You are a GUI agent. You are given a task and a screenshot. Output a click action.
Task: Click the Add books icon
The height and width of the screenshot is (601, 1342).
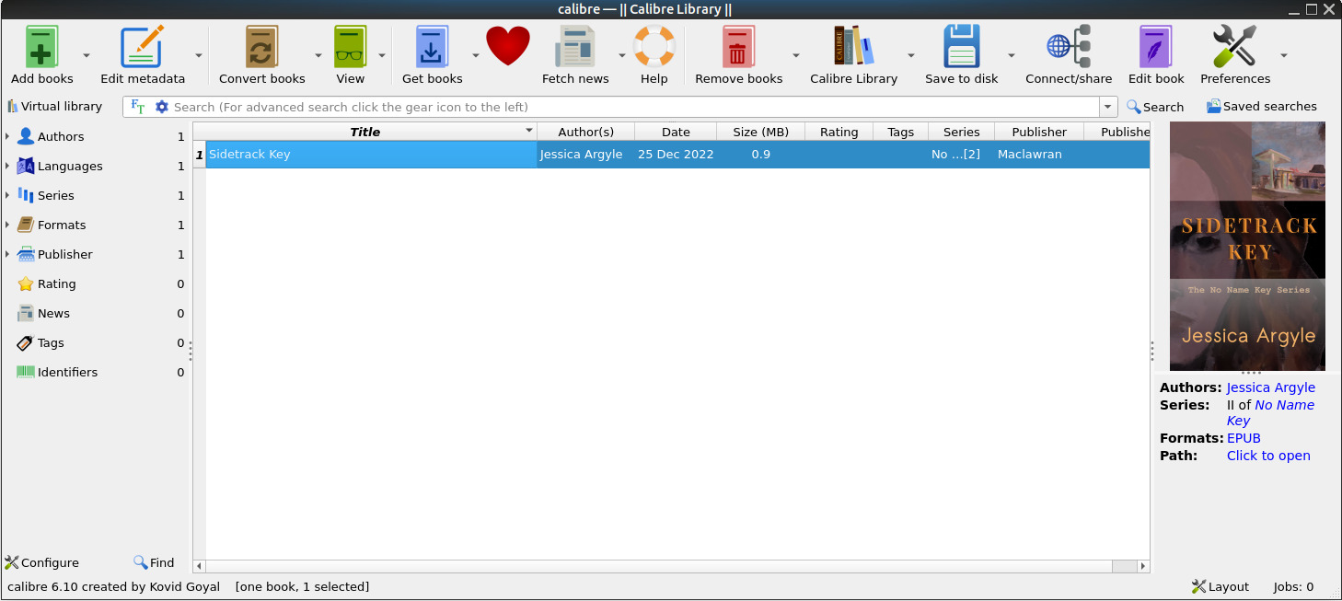(x=42, y=48)
